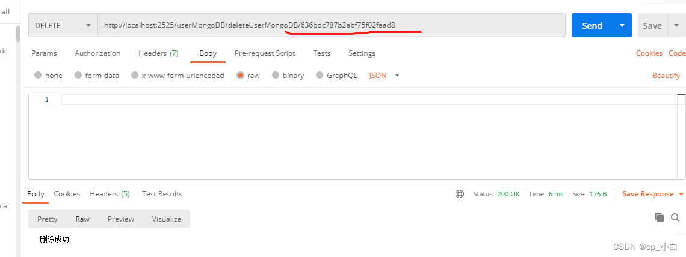This screenshot has width=686, height=257.
Task: Select the binary body option
Action: [288, 76]
